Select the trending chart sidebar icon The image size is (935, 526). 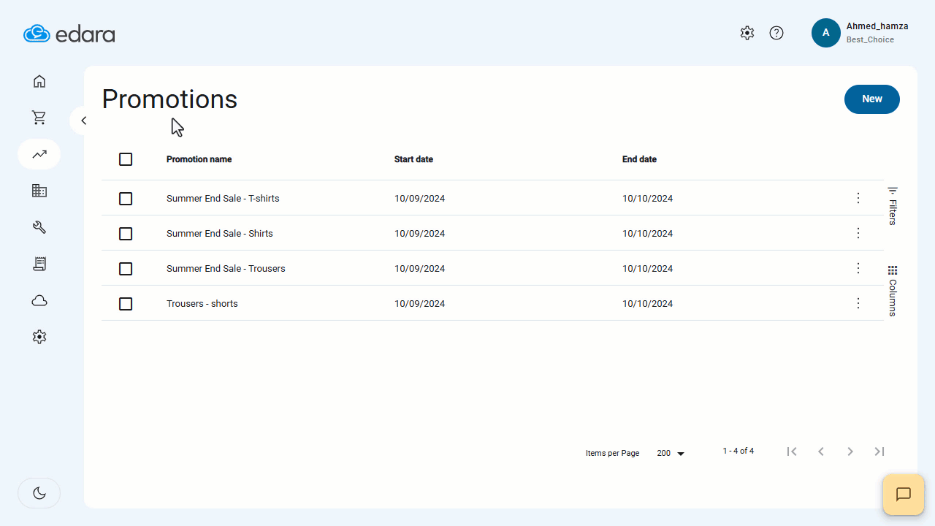(x=39, y=154)
